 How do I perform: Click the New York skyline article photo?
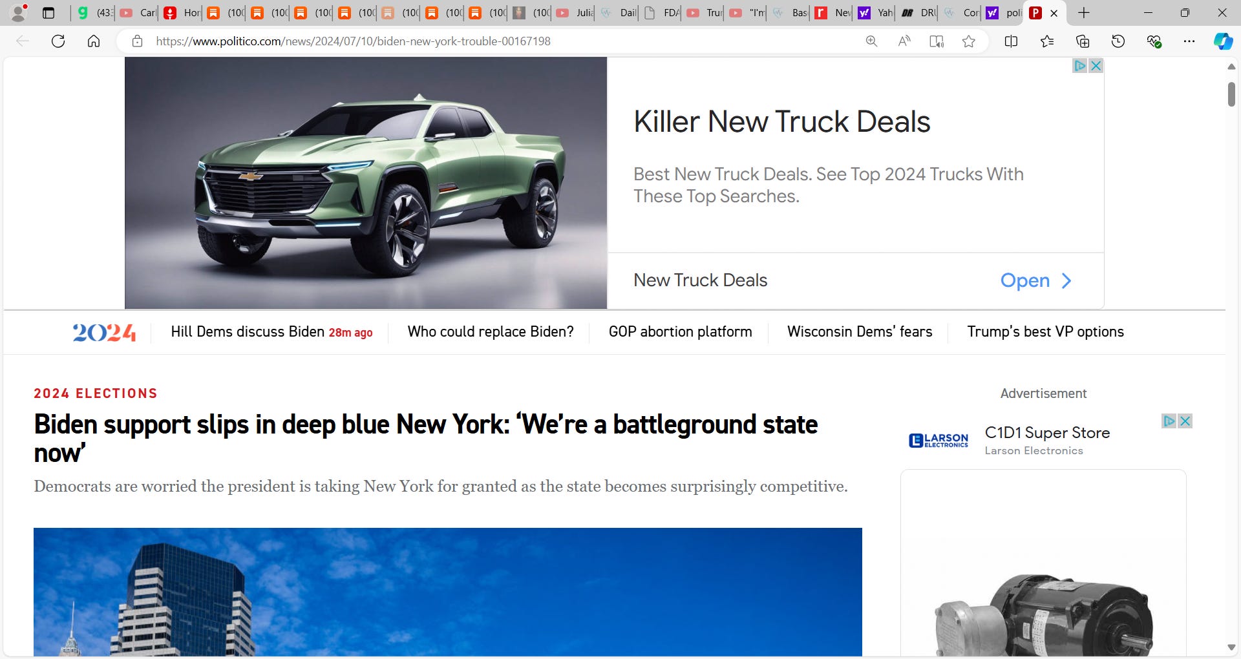[448, 592]
